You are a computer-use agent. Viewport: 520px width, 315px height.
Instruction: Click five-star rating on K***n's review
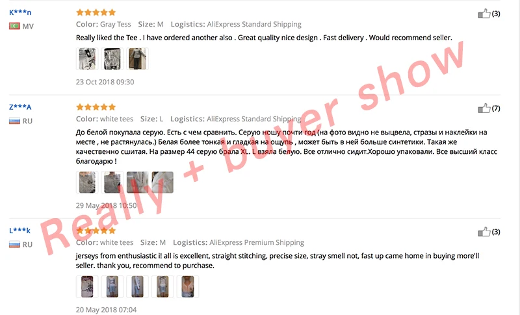pyautogui.click(x=96, y=12)
